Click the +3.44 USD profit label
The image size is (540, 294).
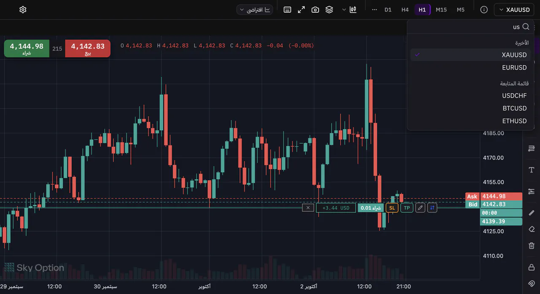[x=336, y=208]
